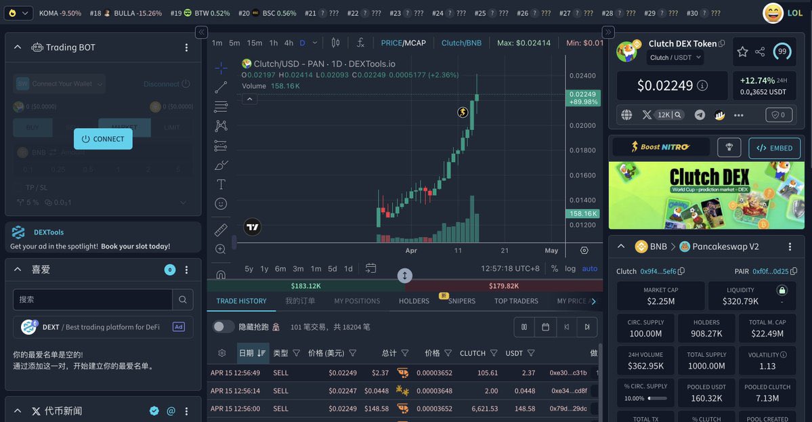Open the DEXT Best trading platform ad link

coord(103,327)
